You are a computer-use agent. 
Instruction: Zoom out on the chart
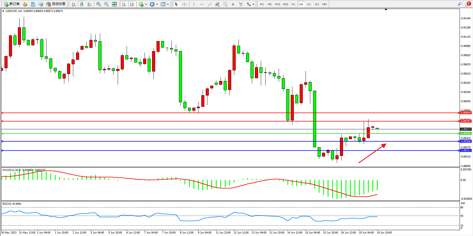tap(106, 4)
